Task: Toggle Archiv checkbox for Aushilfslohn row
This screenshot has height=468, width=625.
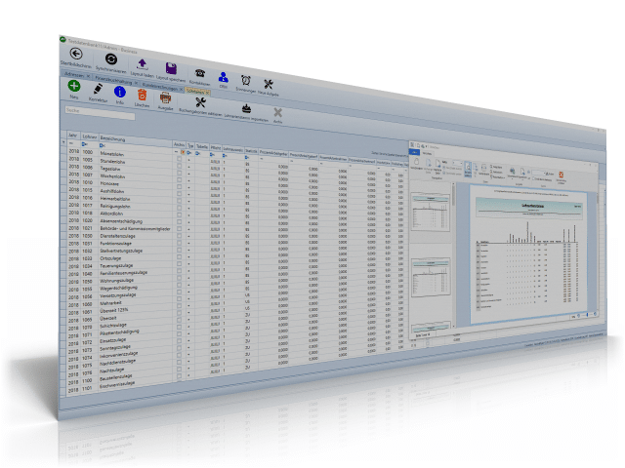Action: pyautogui.click(x=180, y=194)
